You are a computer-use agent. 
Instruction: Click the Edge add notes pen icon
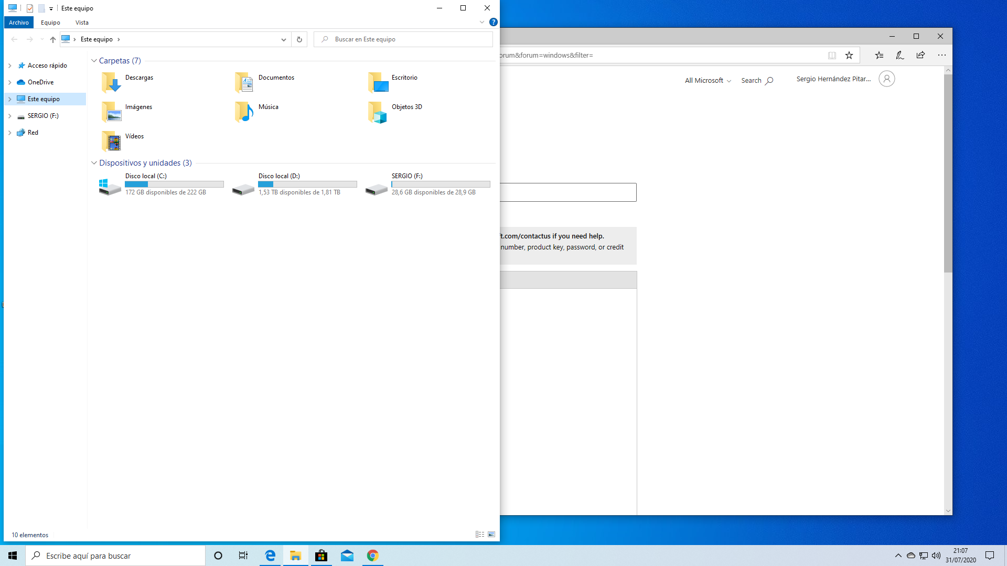click(899, 55)
